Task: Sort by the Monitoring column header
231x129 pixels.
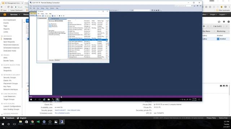Action: click(221, 31)
